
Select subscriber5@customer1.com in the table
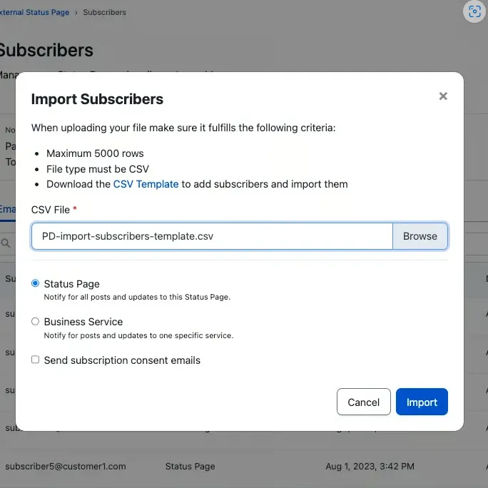(x=65, y=467)
